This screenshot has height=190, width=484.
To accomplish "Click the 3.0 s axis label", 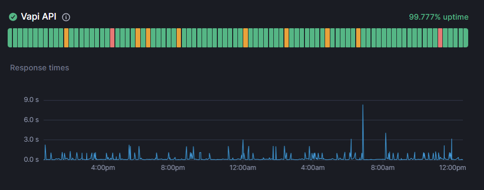I will click(x=31, y=140).
